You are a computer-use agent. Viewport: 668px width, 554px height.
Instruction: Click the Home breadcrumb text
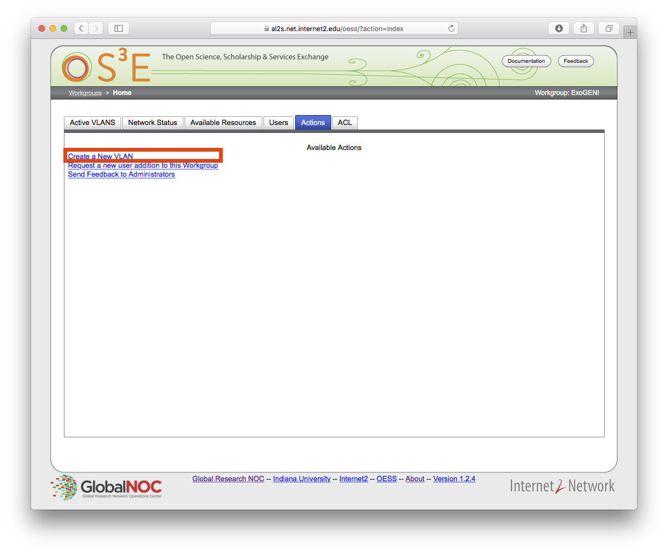coord(122,93)
